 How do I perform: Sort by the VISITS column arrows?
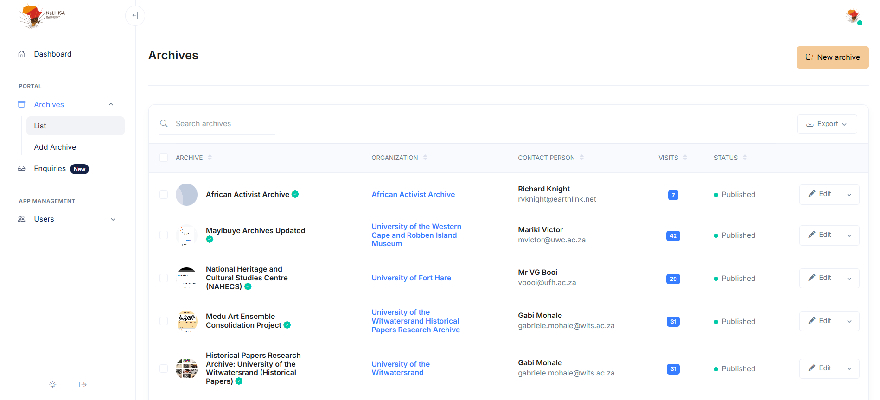pos(685,158)
